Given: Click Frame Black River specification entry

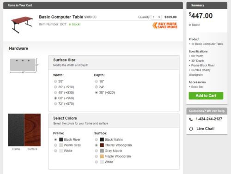Looking at the screenshot, I should 202,66.
